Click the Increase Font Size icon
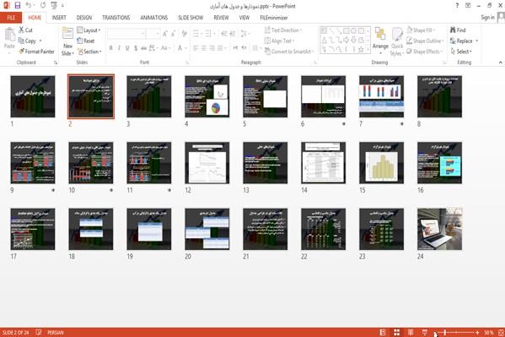Screen dimensions: 505x337 165,34
